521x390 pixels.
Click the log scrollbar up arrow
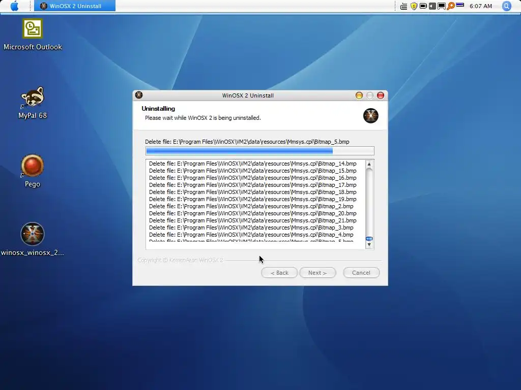(x=369, y=164)
